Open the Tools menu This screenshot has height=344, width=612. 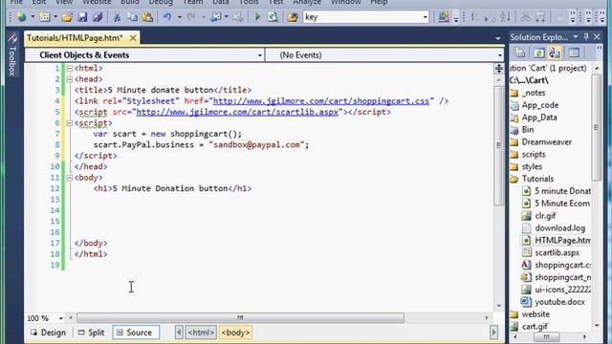[249, 2]
